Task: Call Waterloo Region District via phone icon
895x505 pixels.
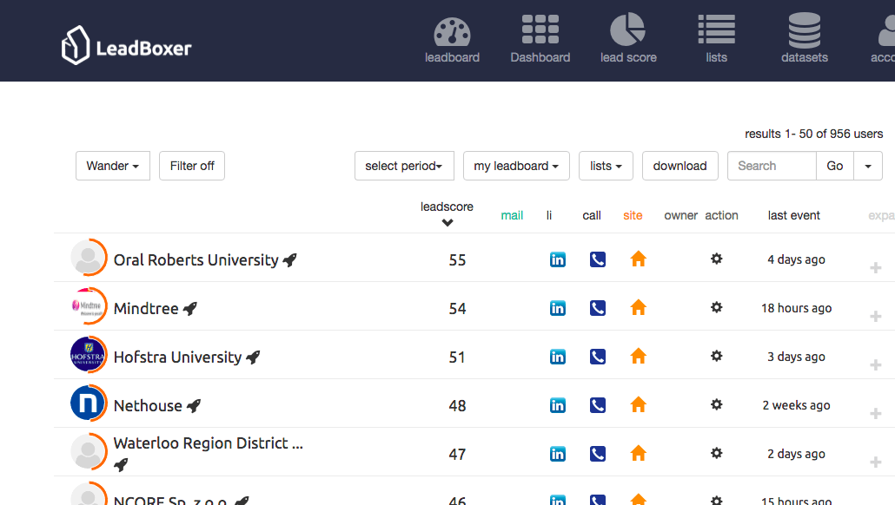Action: [598, 454]
